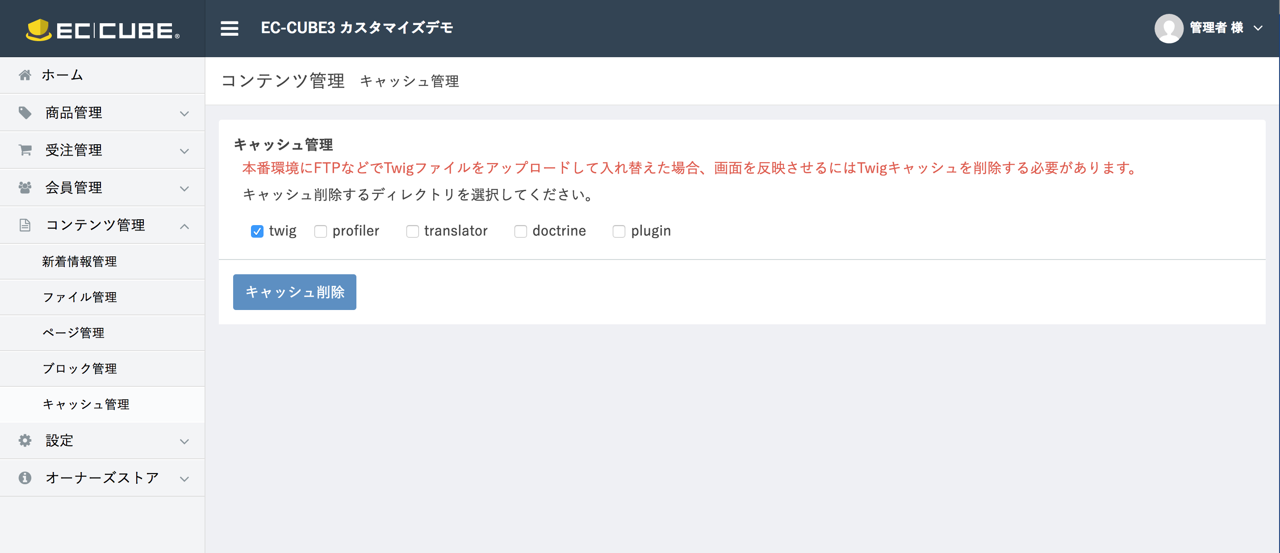Expand the 会員管理 chevron
1280x553 pixels.
pos(184,189)
